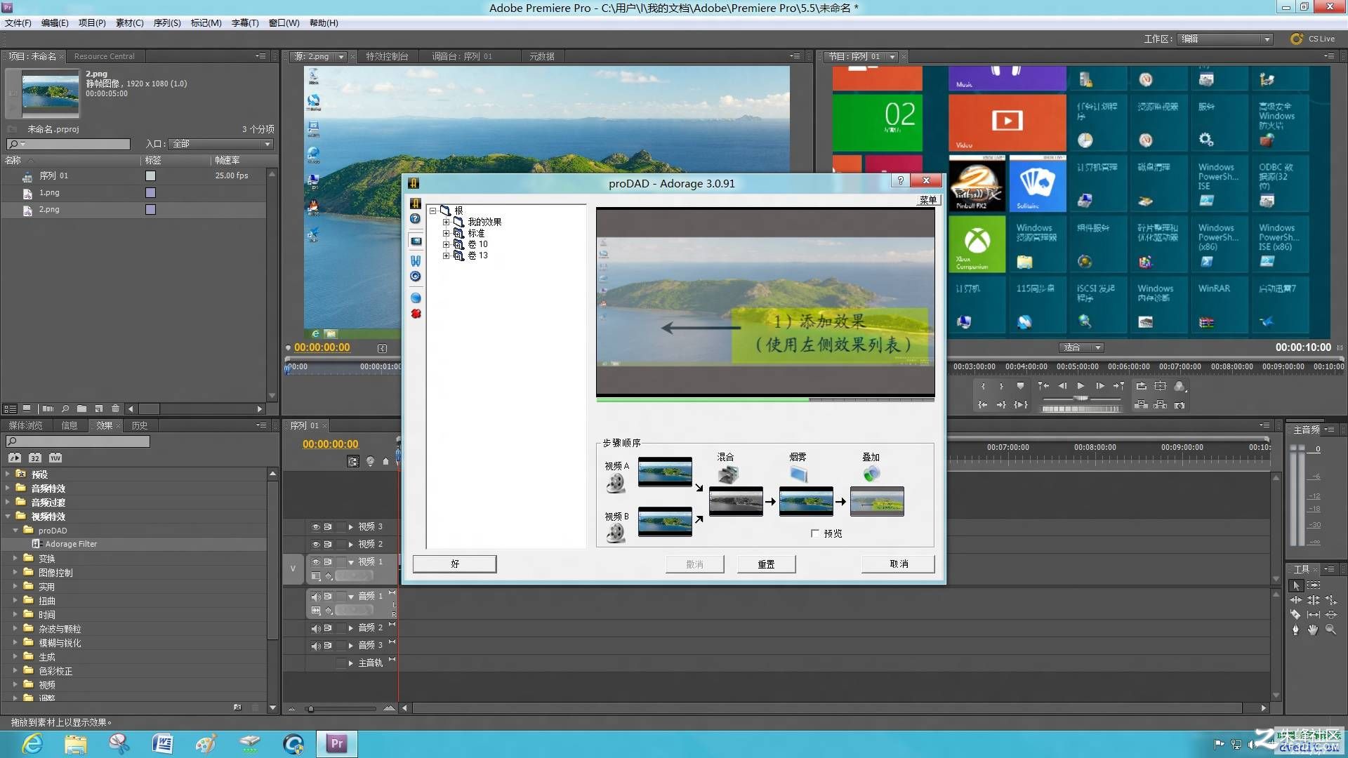The width and height of the screenshot is (1348, 758).
Task: Mute the 音频 2 track speaker
Action: click(x=316, y=628)
